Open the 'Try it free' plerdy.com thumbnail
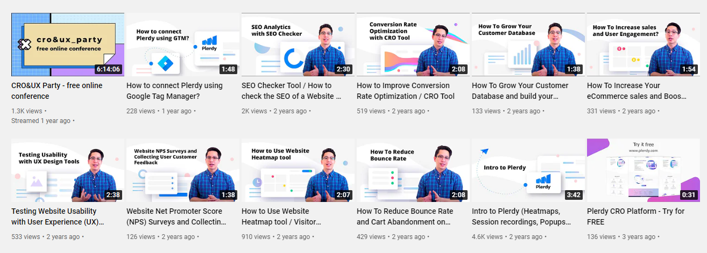The image size is (707, 253). [644, 170]
